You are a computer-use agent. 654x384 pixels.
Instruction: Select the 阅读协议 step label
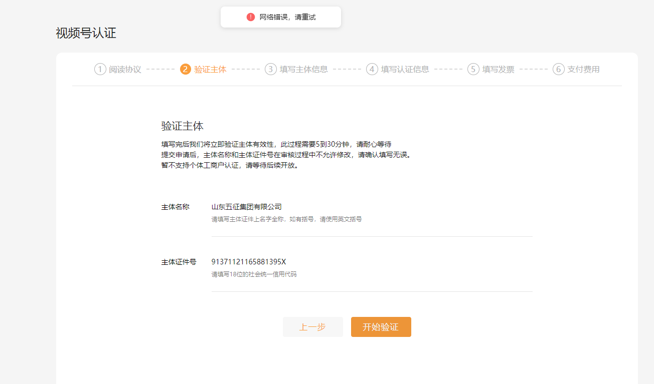pyautogui.click(x=125, y=69)
